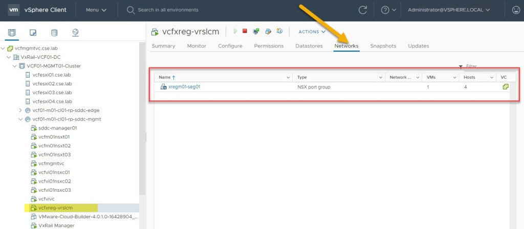Click the edit VM settings icon
The width and height of the screenshot is (524, 229).
pos(268,31)
